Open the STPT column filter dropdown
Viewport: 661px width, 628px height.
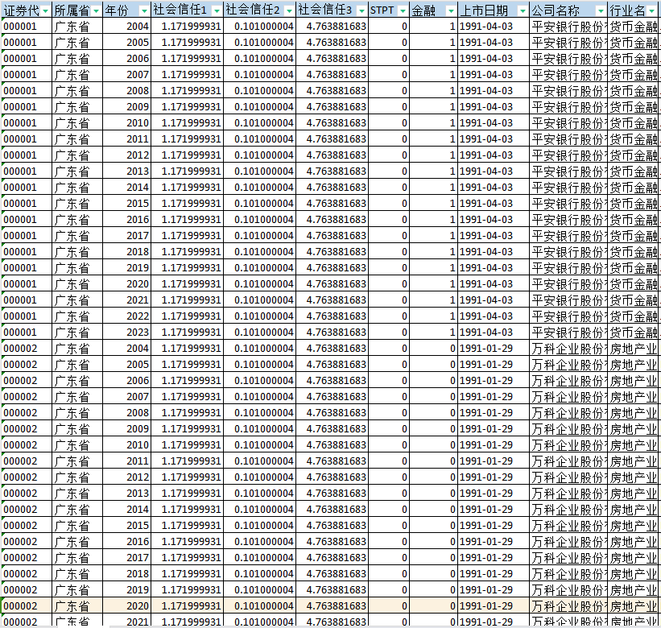click(403, 10)
